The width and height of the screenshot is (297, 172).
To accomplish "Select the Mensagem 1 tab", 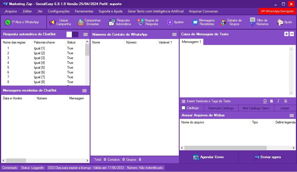I will pos(191,42).
